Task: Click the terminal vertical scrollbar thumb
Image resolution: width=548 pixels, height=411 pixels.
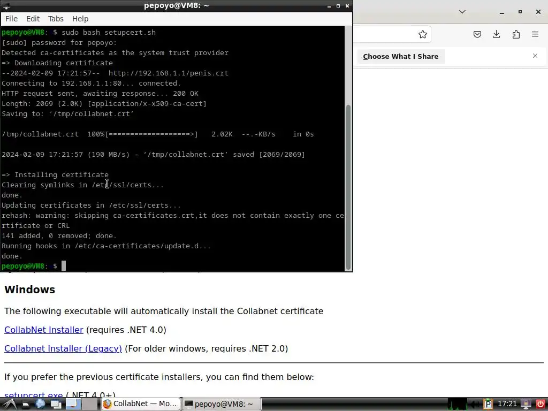Action: [348, 187]
